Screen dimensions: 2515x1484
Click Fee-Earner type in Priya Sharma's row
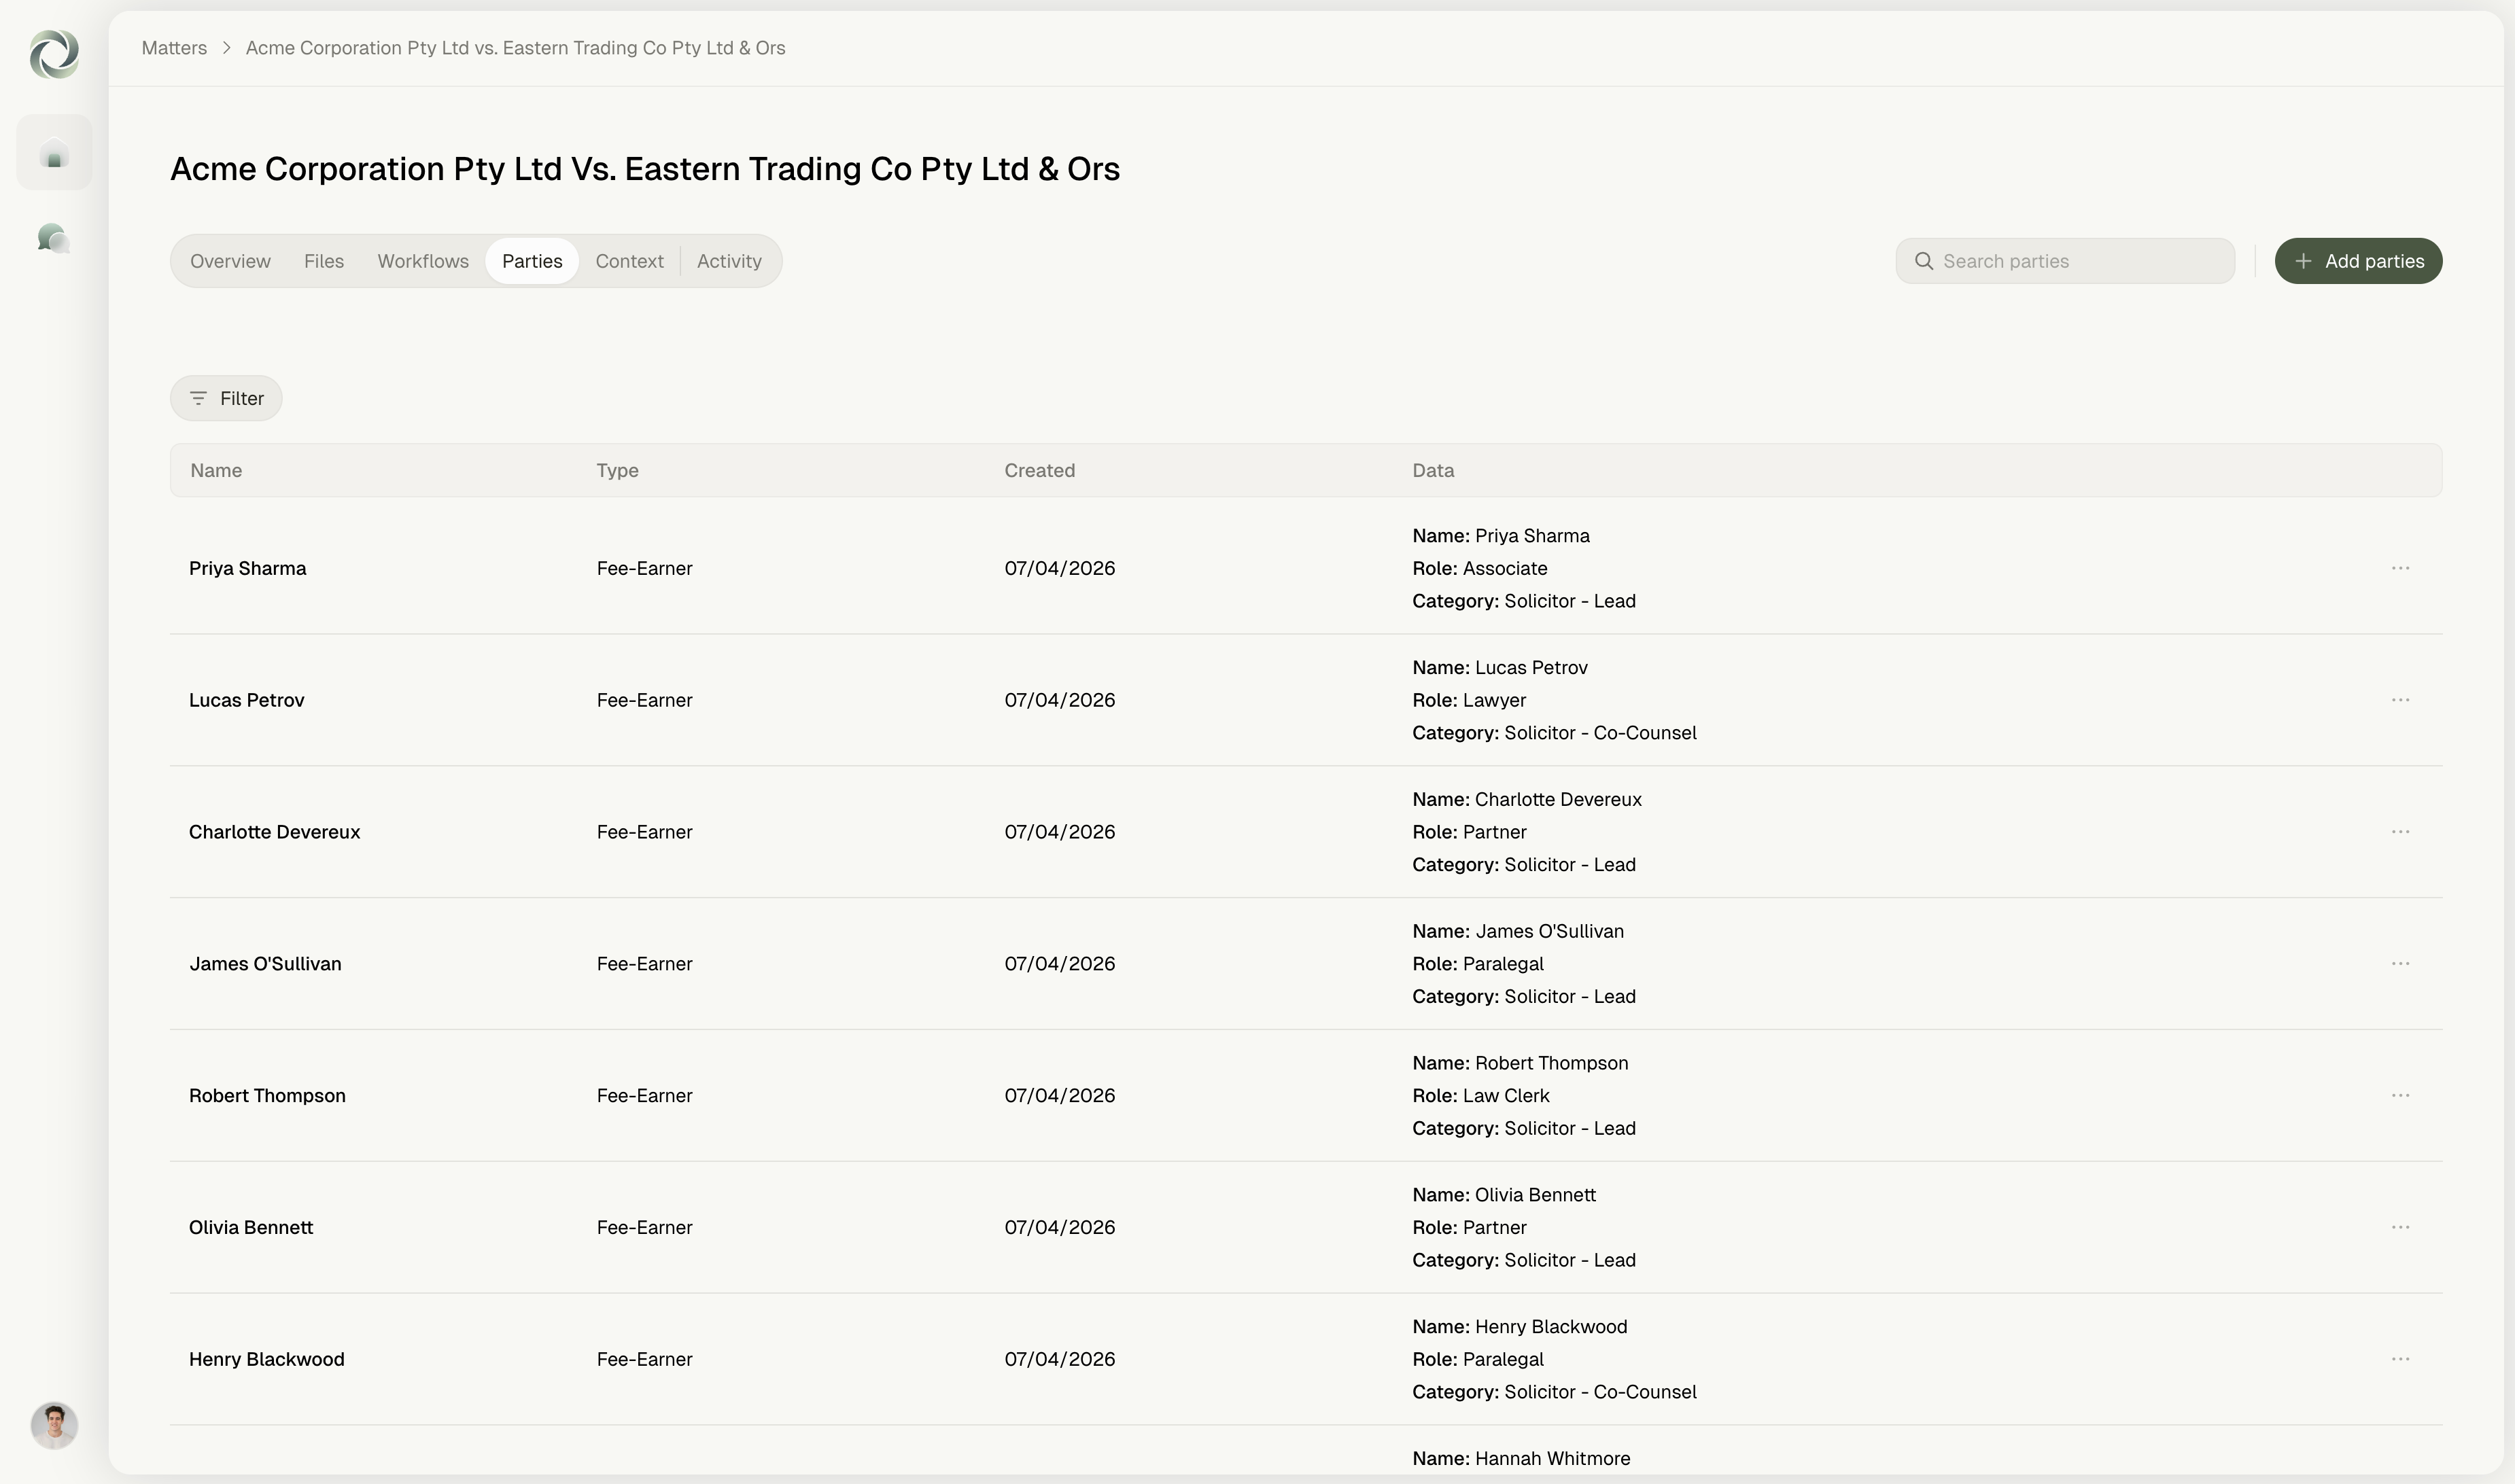(644, 568)
